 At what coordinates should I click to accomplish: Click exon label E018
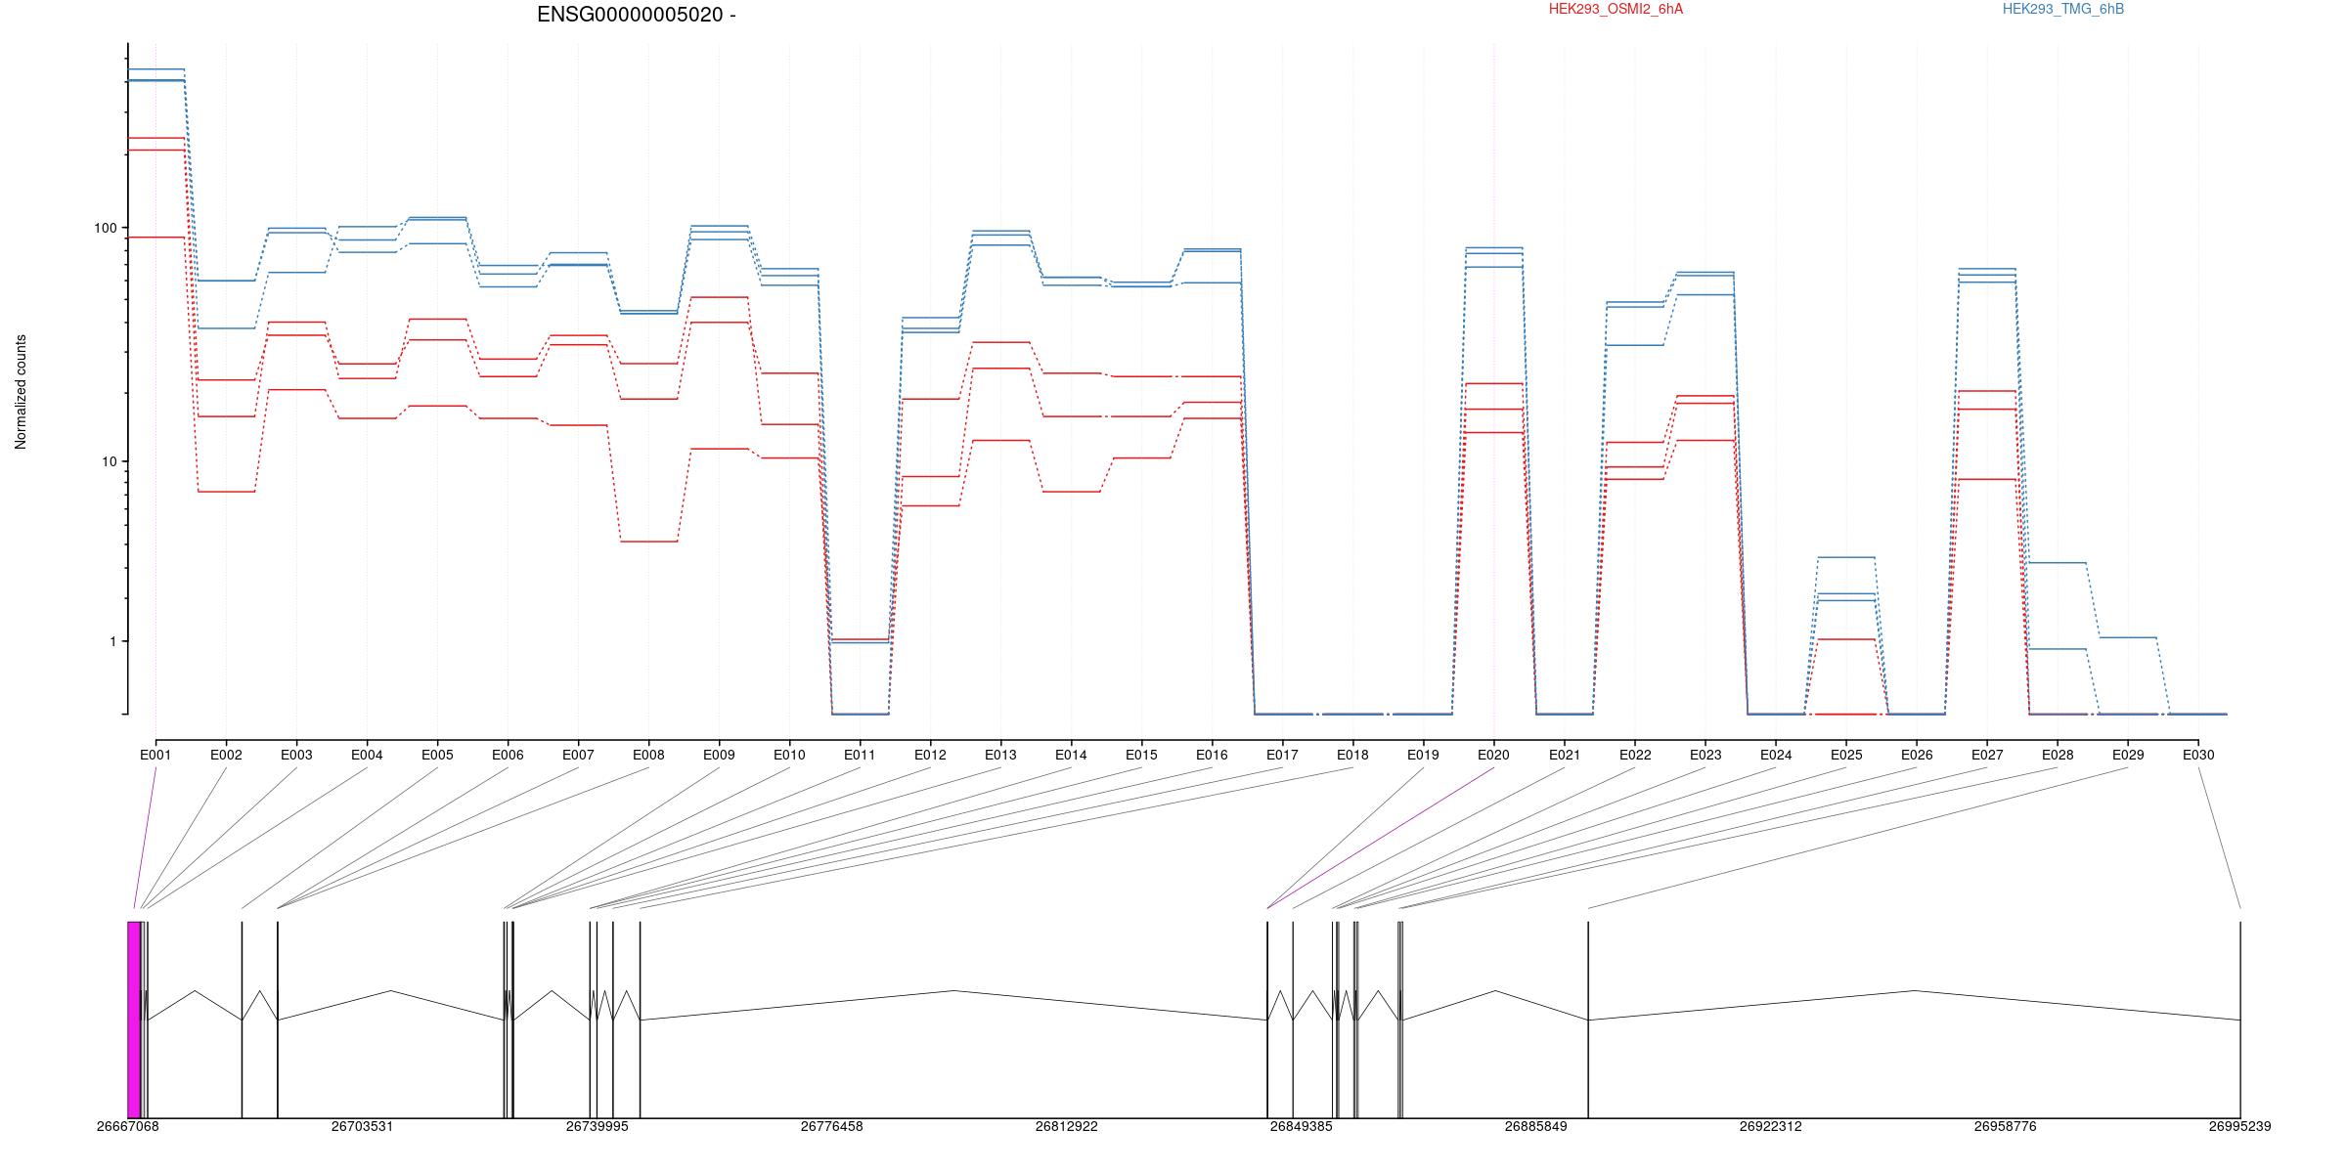1352,755
